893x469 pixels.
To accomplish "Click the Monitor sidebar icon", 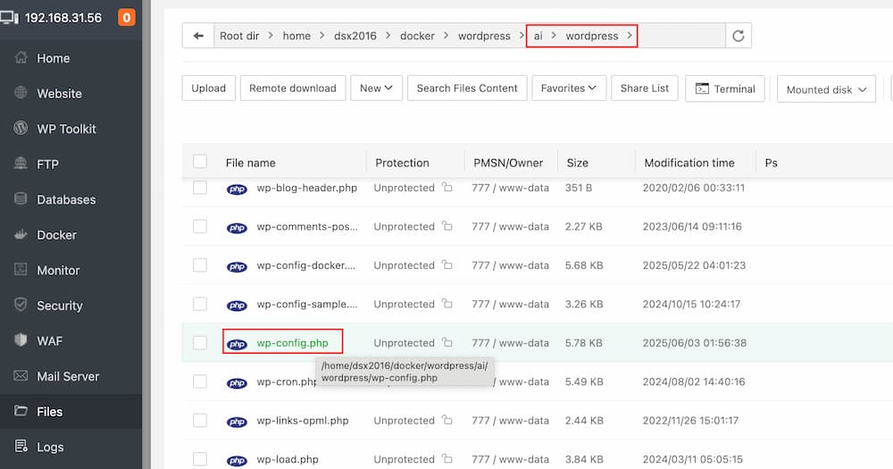I will pyautogui.click(x=21, y=270).
